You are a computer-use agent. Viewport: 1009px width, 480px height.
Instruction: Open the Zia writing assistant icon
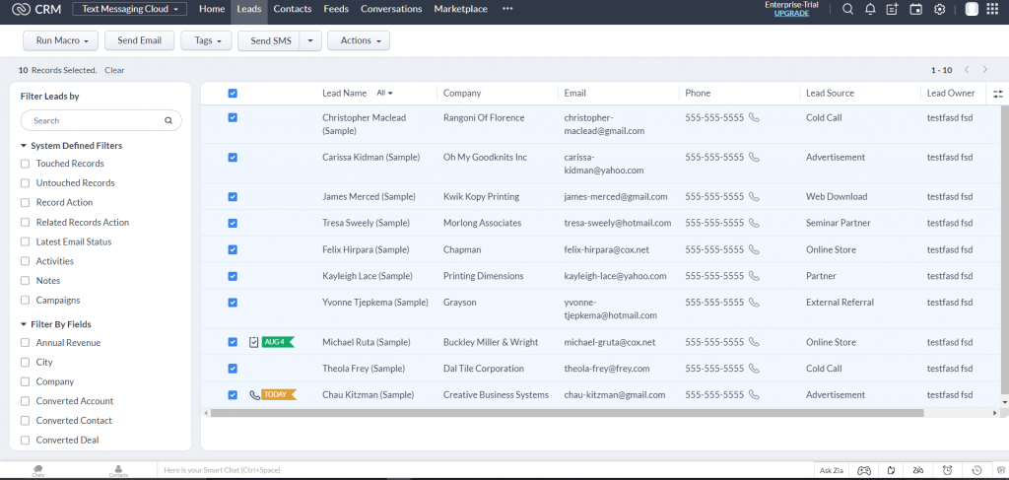[x=919, y=470]
